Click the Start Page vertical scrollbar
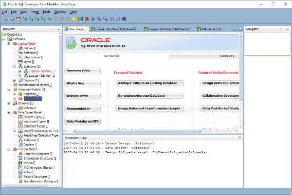 coord(240,68)
